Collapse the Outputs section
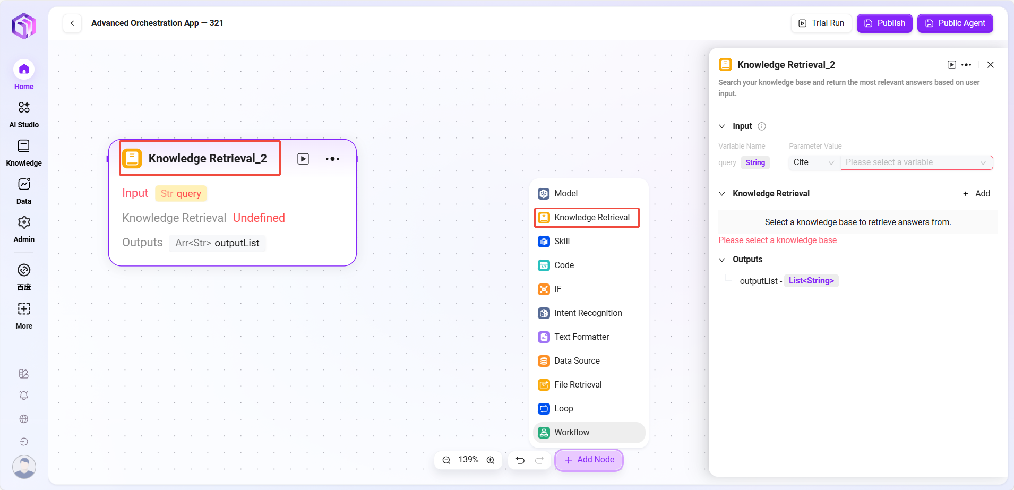 [722, 260]
